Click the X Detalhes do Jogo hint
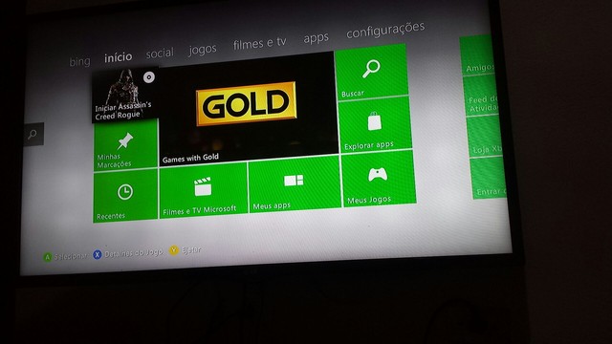Screen dimensions: 612x344 pyautogui.click(x=127, y=253)
